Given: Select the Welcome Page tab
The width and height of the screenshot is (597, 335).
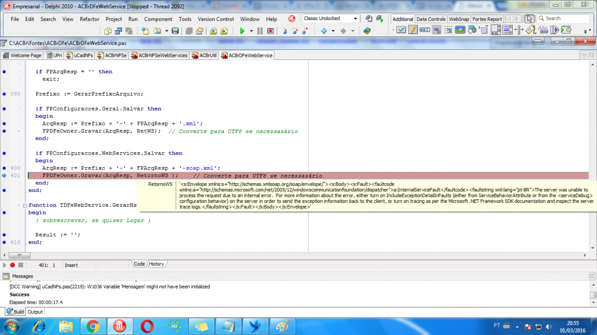Looking at the screenshot, I should pos(22,56).
